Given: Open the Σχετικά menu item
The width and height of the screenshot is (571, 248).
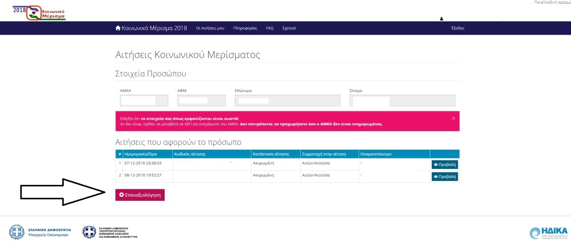Looking at the screenshot, I should click(289, 28).
